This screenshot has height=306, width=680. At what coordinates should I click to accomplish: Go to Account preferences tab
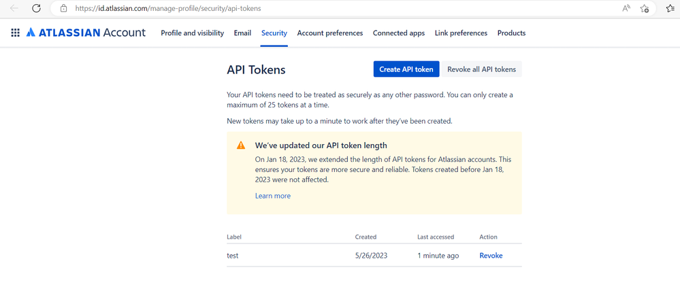pyautogui.click(x=330, y=33)
